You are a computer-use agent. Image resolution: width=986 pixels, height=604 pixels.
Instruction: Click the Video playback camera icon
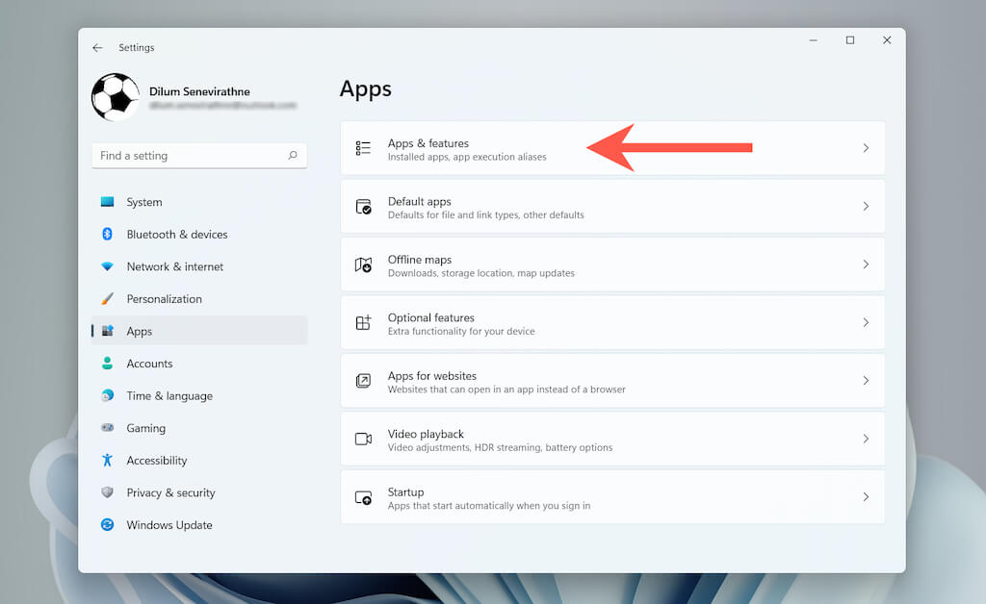click(363, 439)
